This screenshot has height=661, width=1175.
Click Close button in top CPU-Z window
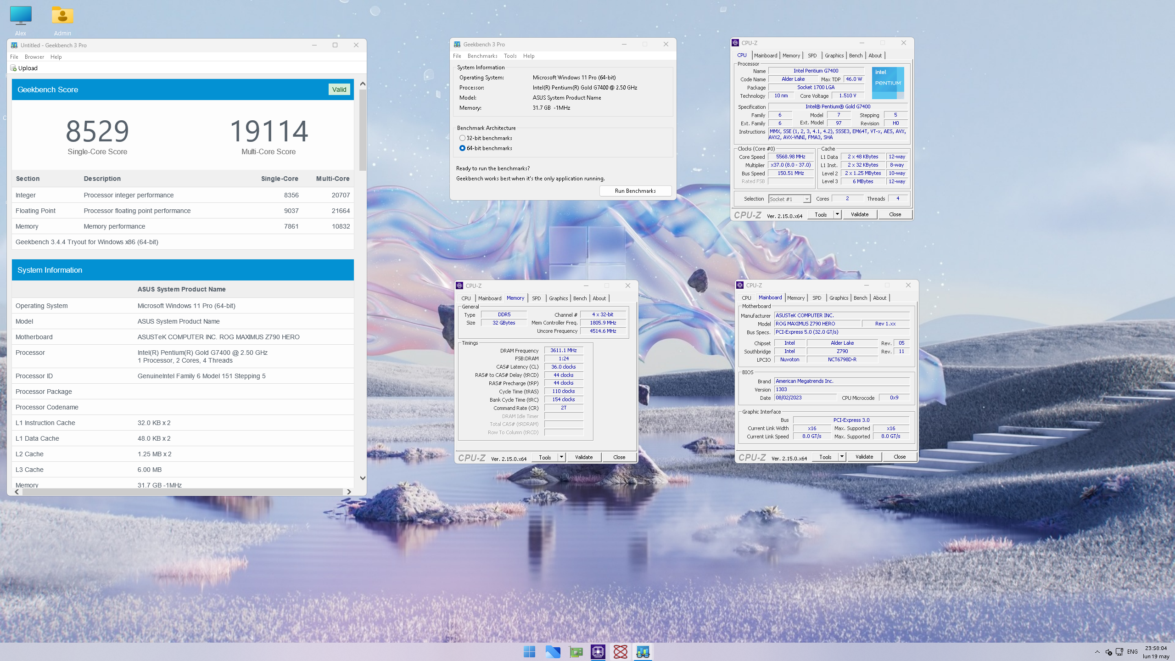[895, 214]
